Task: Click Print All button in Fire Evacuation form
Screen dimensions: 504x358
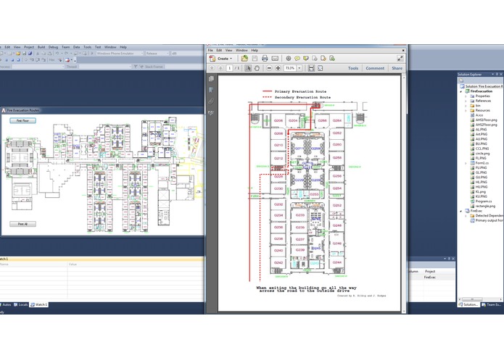Action: [x=22, y=224]
